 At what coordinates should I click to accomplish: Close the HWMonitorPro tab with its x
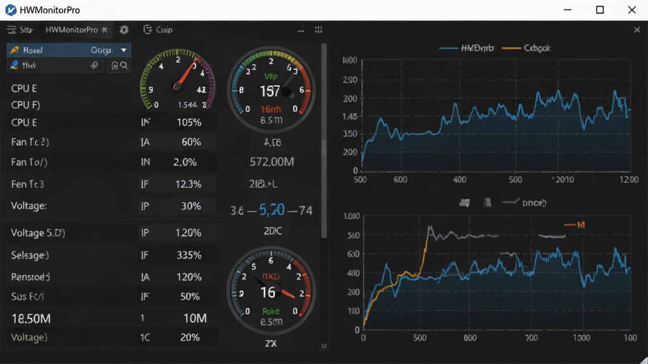pos(104,30)
